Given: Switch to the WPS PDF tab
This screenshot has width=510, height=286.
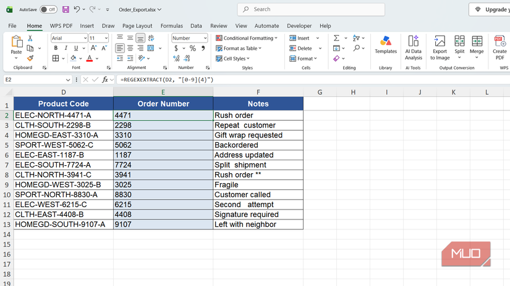Looking at the screenshot, I should [61, 26].
